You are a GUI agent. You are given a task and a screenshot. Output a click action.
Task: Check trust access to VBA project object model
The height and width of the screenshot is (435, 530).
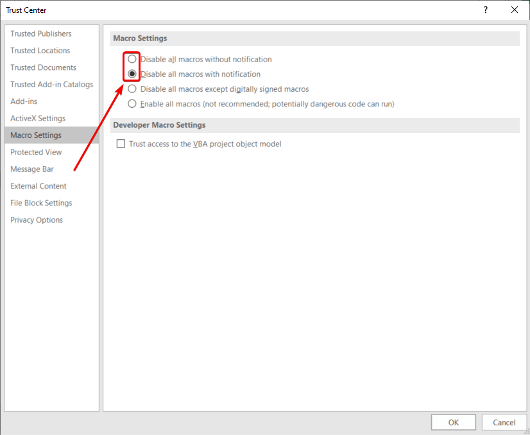[x=121, y=144]
